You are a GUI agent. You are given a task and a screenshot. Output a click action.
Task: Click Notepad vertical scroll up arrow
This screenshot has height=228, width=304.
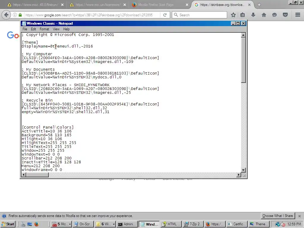pyautogui.click(x=243, y=35)
